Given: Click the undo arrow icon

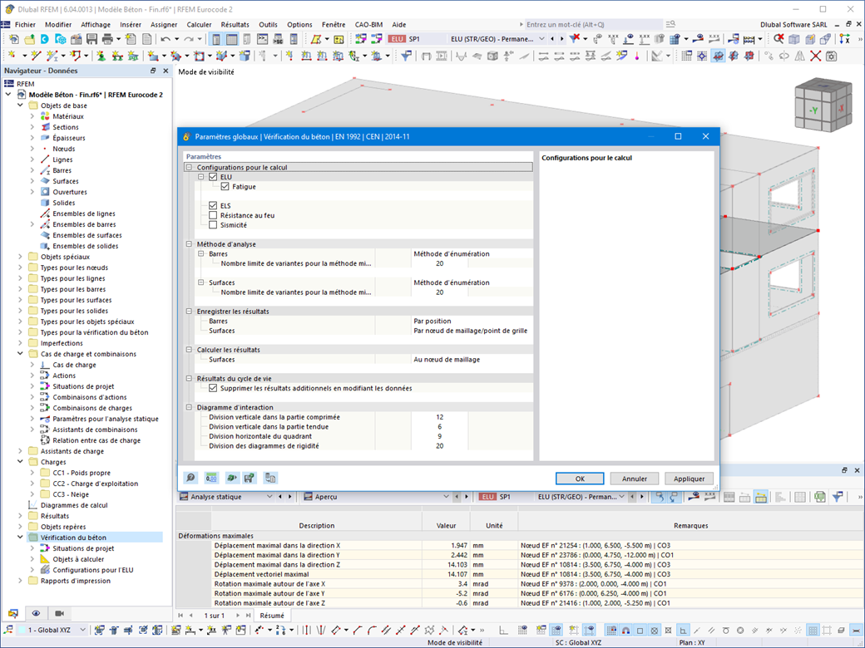Looking at the screenshot, I should (x=166, y=39).
